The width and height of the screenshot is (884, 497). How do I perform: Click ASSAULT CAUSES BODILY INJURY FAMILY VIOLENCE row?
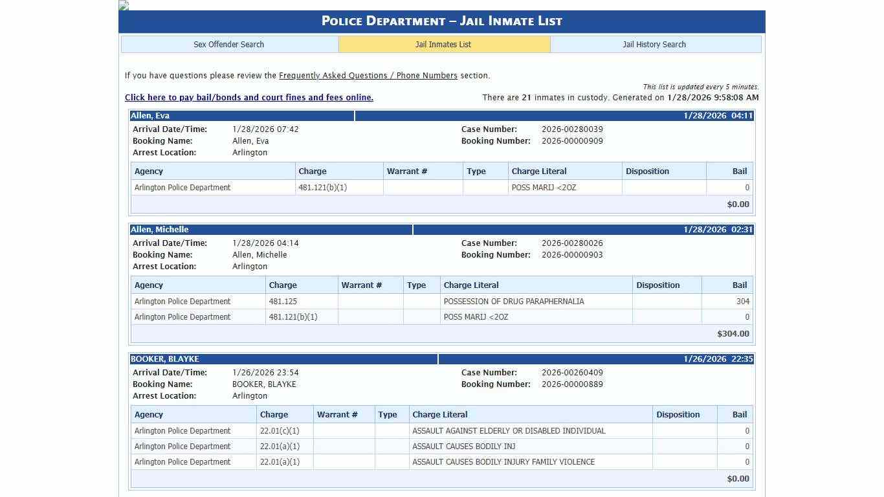pos(503,462)
